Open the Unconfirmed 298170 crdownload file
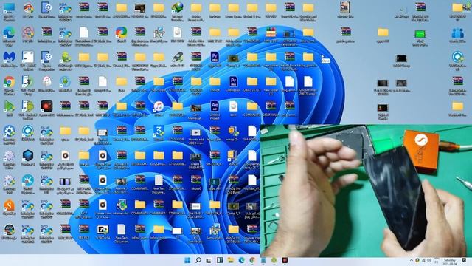472x266 pixels. (x=308, y=82)
